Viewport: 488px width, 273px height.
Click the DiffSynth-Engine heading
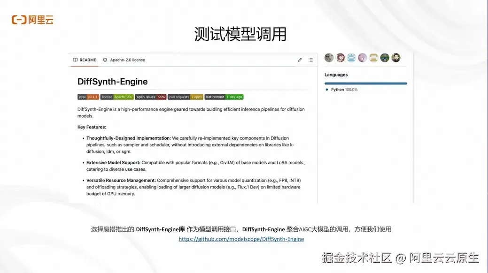pos(112,82)
